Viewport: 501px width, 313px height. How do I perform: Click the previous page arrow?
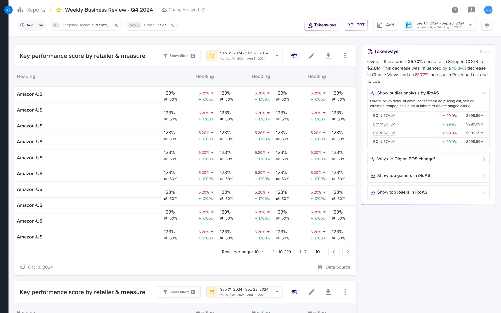[x=334, y=252]
